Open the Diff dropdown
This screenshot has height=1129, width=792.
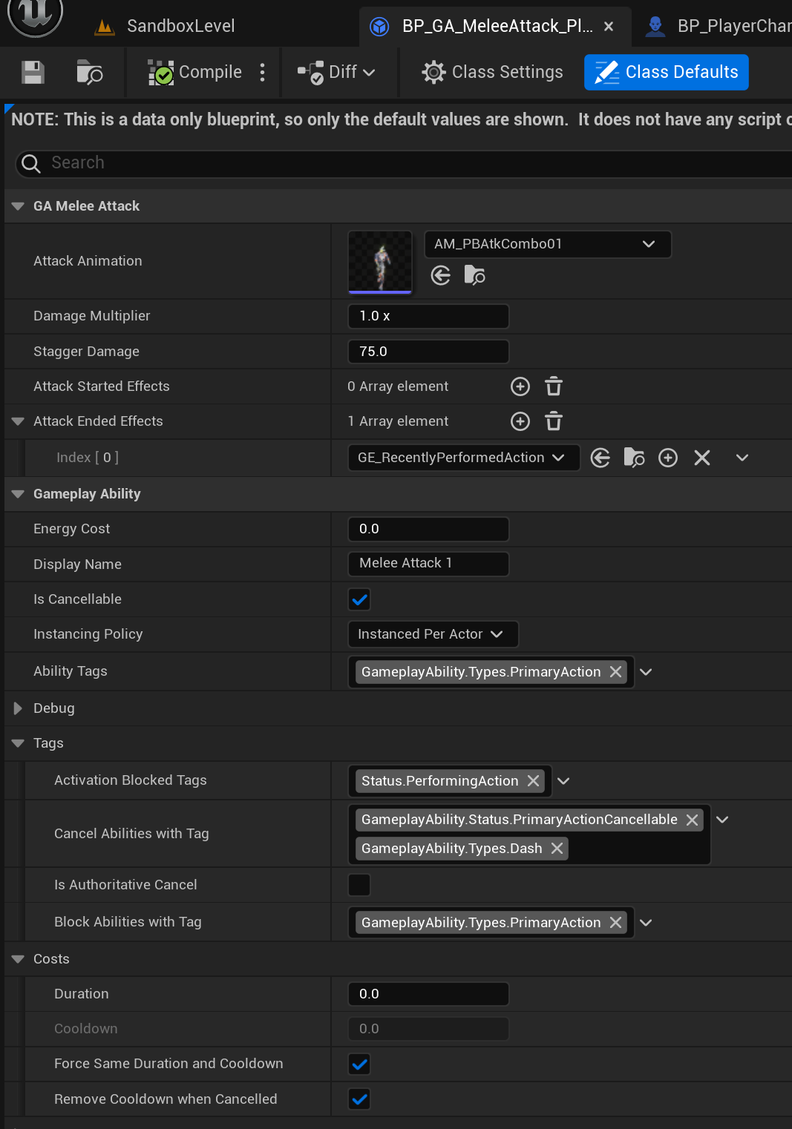click(x=336, y=72)
